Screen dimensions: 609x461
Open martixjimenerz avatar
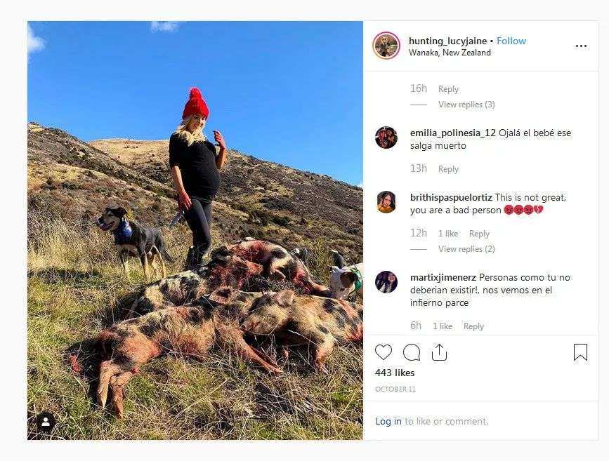386,282
